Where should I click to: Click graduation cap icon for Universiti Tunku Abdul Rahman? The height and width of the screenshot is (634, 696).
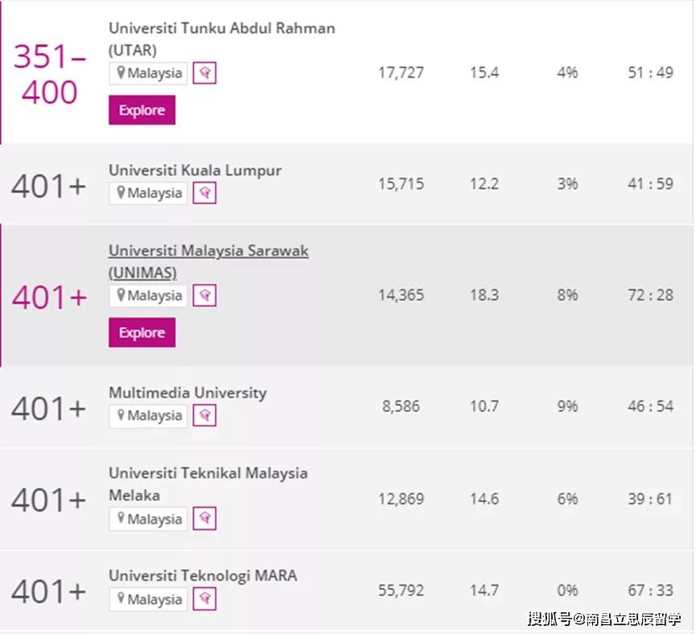tap(204, 73)
